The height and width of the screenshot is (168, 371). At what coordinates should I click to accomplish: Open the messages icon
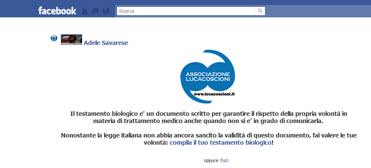(95, 11)
